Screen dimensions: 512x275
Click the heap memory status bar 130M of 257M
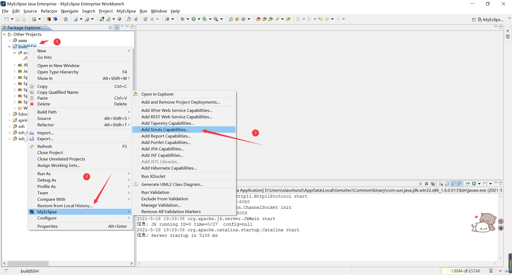465,271
